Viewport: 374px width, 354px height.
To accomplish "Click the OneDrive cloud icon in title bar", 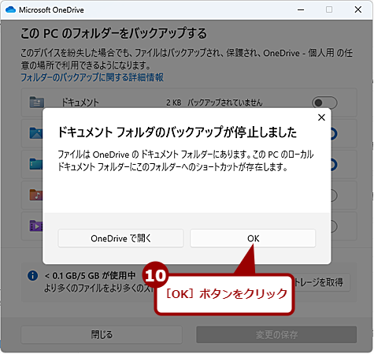I will click(10, 9).
